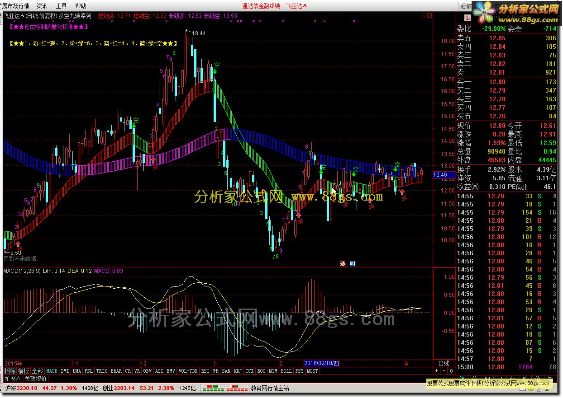Click the MACD(12,26,9) indicator label
The width and height of the screenshot is (563, 398).
tap(23, 271)
